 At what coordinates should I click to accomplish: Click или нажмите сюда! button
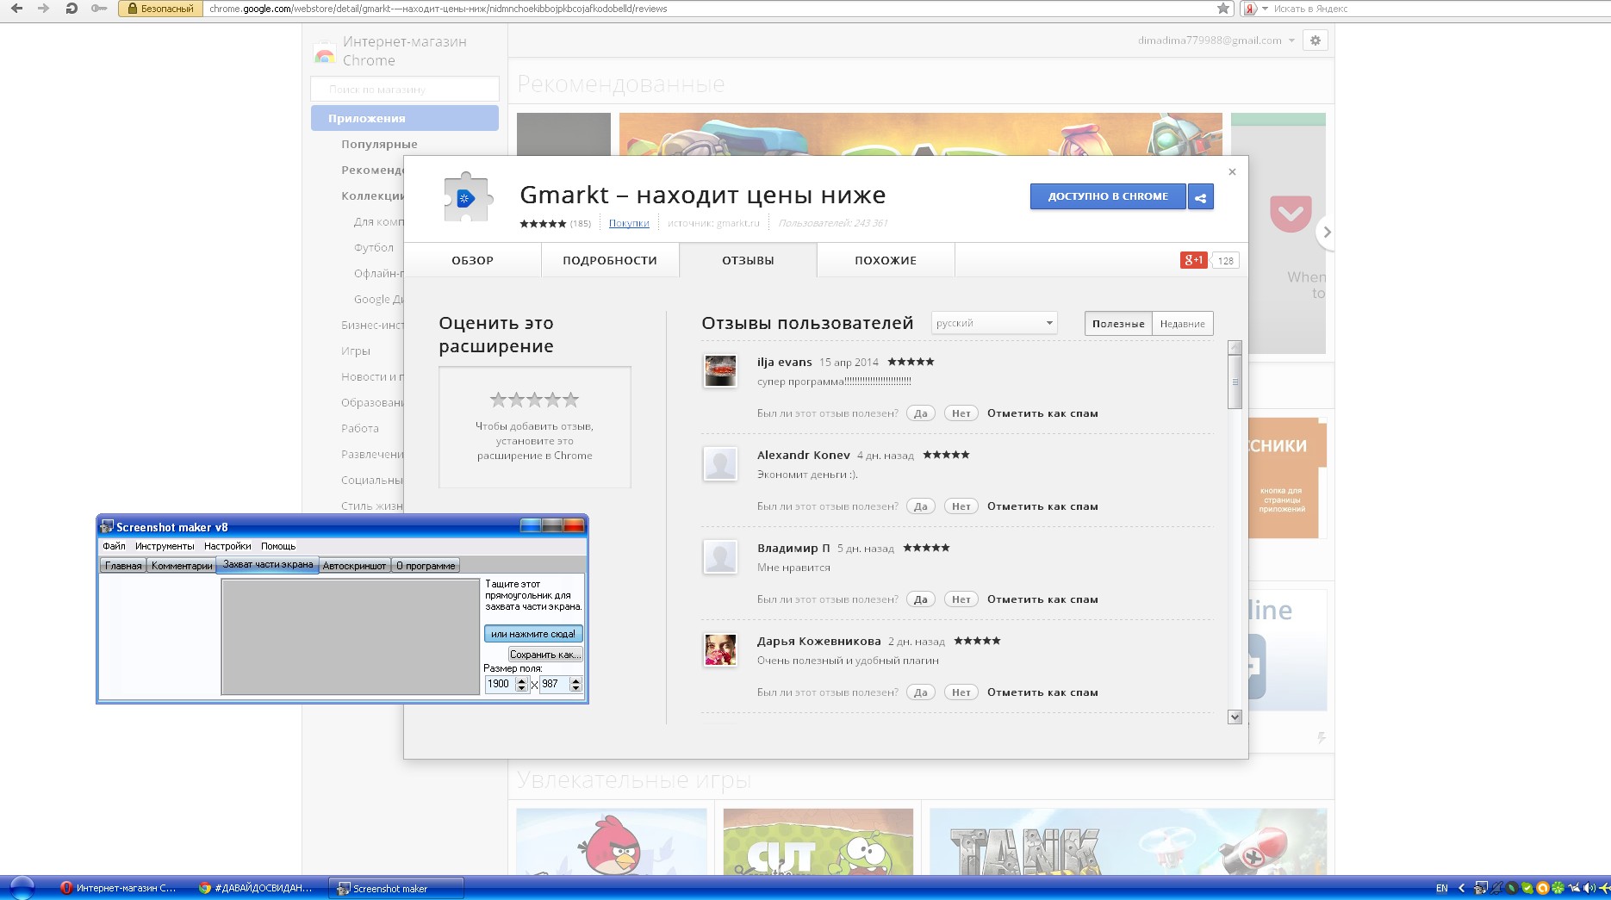click(533, 634)
